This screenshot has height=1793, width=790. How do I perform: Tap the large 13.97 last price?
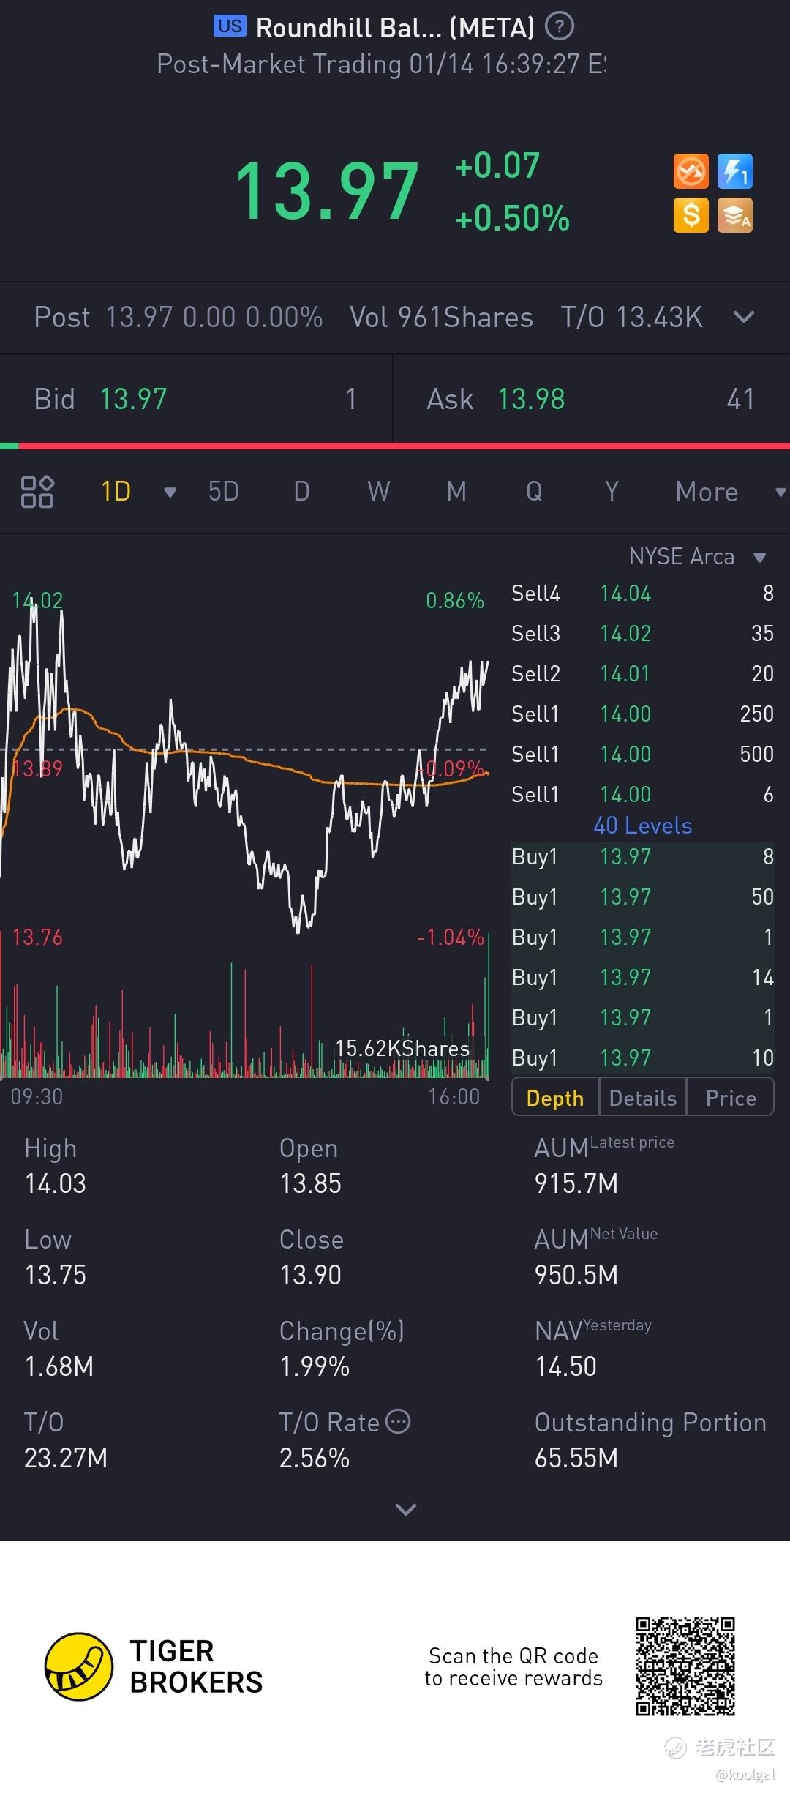[x=327, y=192]
